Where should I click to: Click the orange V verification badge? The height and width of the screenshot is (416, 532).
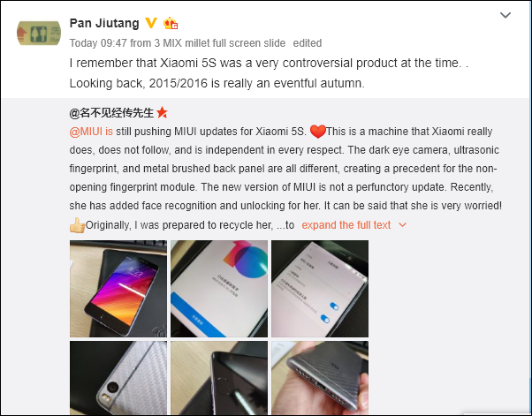point(151,23)
